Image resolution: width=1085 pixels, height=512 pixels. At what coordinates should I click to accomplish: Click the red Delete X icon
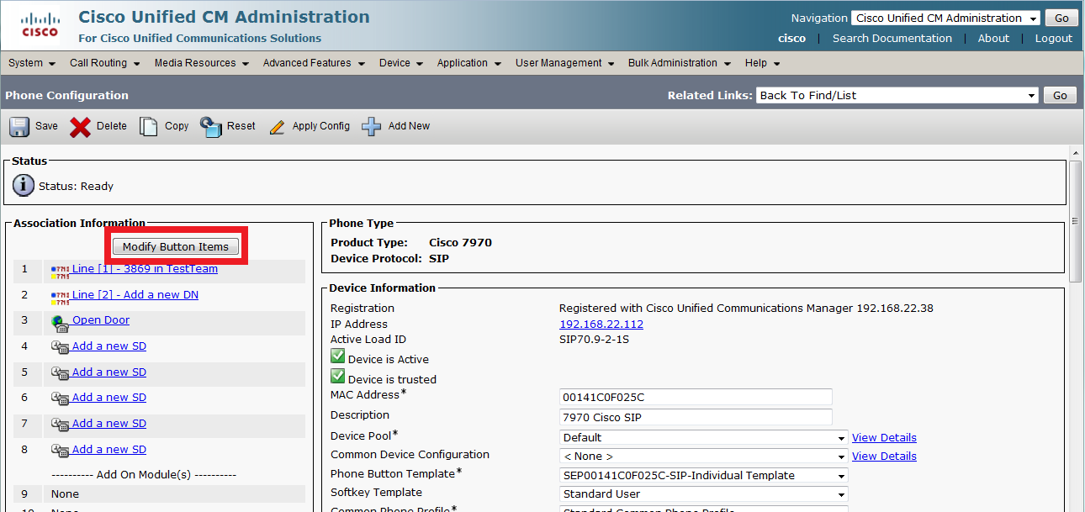click(80, 126)
